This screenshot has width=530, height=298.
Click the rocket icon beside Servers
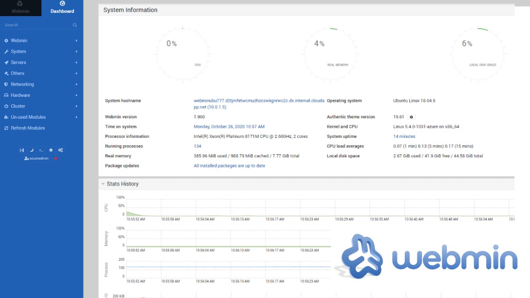coord(6,62)
